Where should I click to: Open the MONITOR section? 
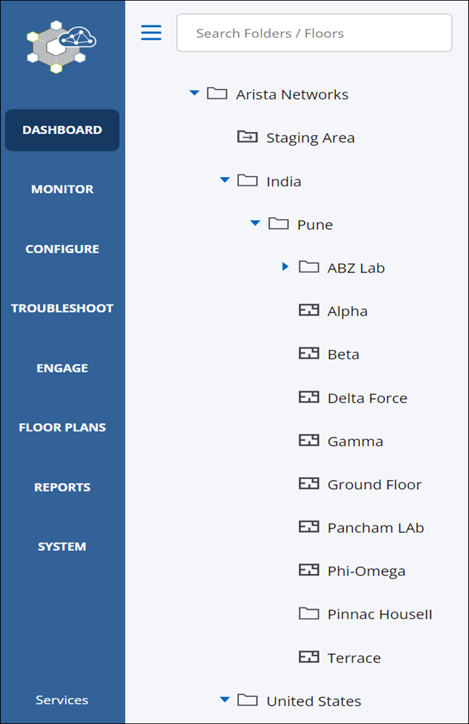(62, 188)
